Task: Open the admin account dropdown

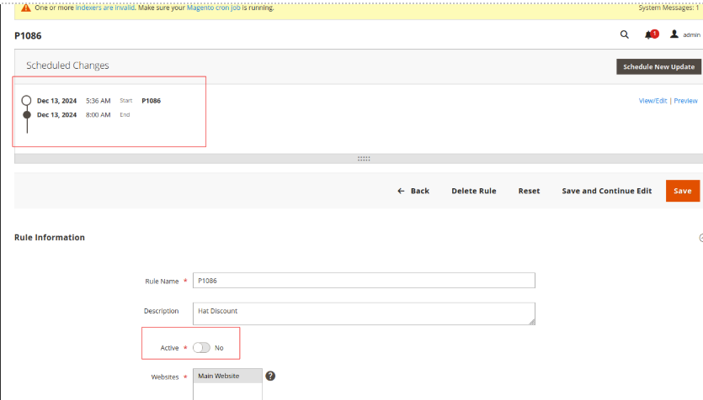Action: tap(690, 35)
